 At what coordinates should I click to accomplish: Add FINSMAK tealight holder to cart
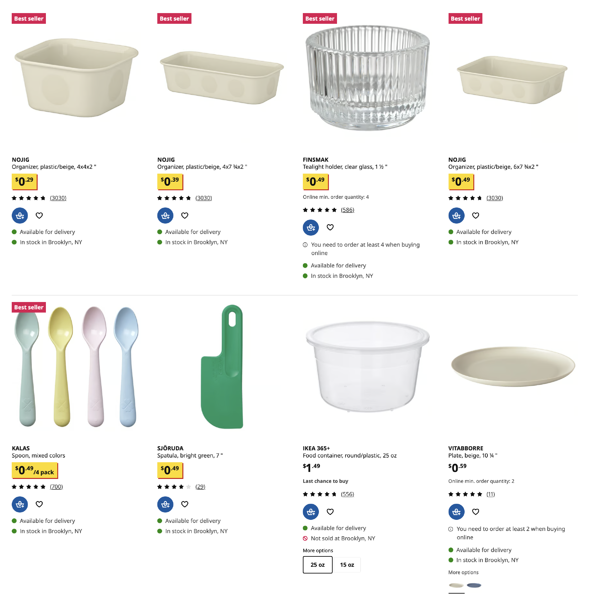(311, 227)
